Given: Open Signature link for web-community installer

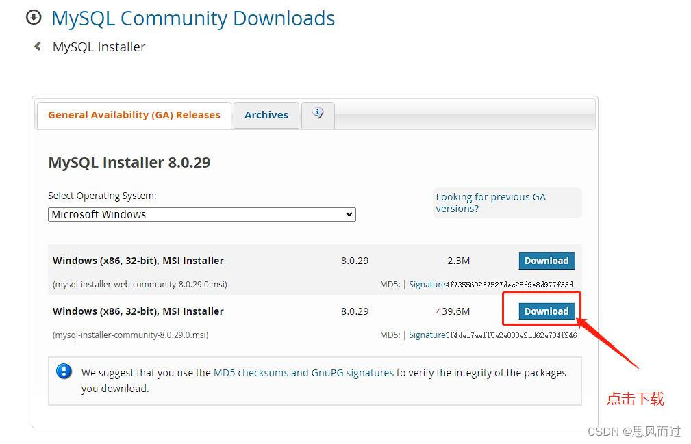Looking at the screenshot, I should point(427,285).
